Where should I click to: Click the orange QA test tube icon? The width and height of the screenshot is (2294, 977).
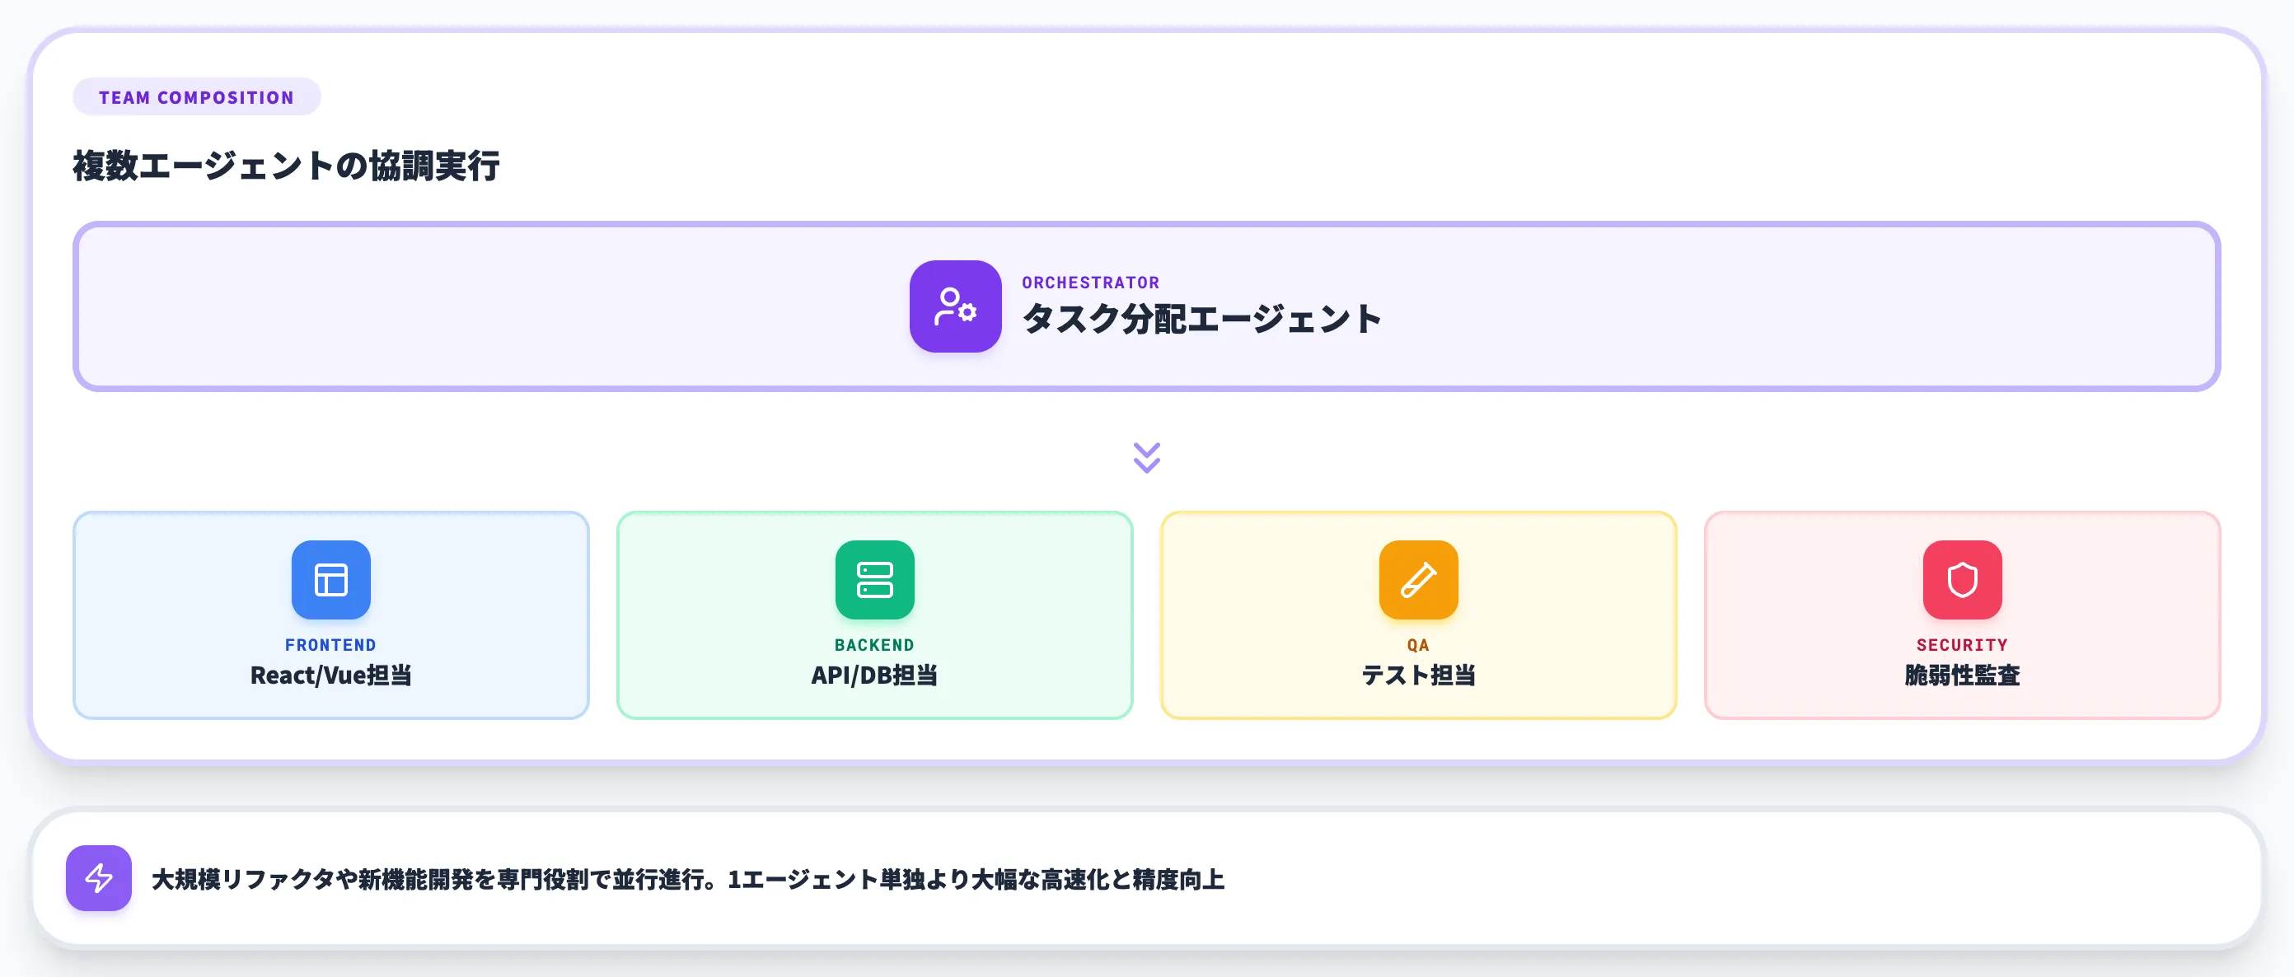[x=1418, y=579]
